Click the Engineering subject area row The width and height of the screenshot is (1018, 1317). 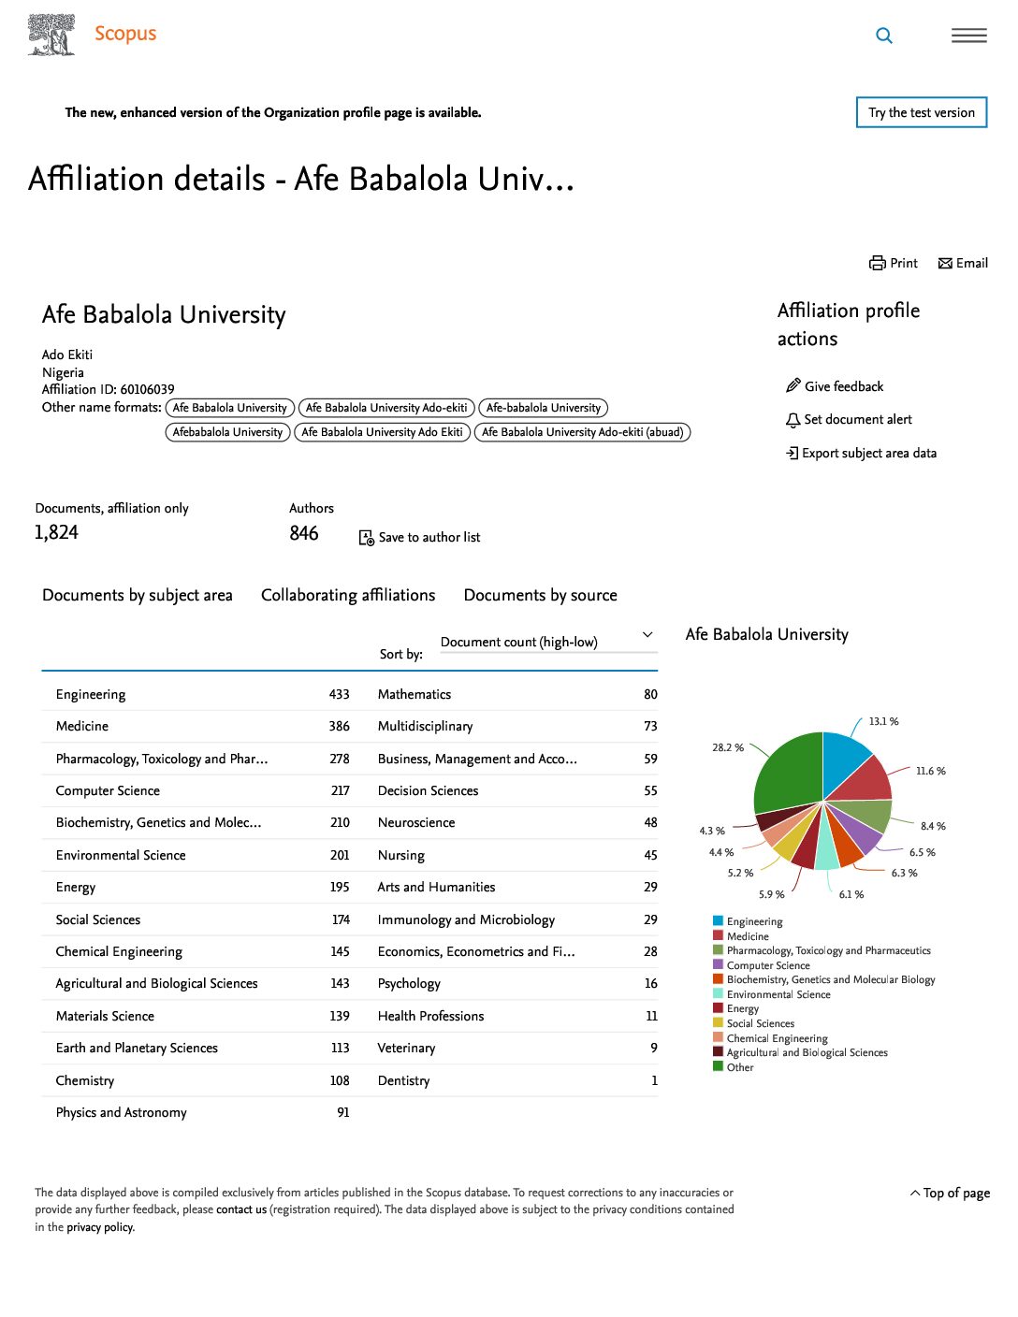click(91, 694)
